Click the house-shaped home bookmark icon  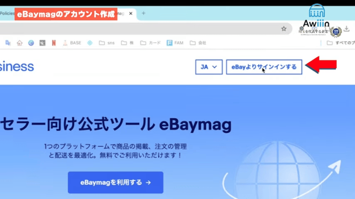click(20, 43)
